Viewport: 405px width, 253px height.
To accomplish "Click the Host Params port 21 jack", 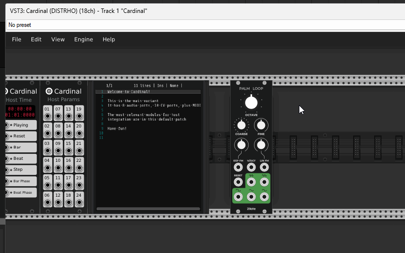I will click(79, 151).
